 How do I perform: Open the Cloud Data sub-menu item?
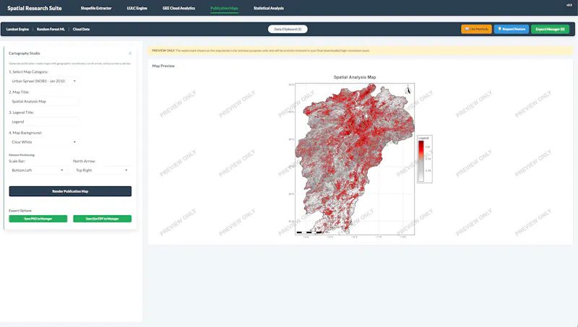pos(81,29)
